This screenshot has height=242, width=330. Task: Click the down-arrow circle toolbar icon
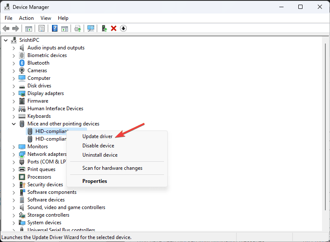pyautogui.click(x=123, y=28)
